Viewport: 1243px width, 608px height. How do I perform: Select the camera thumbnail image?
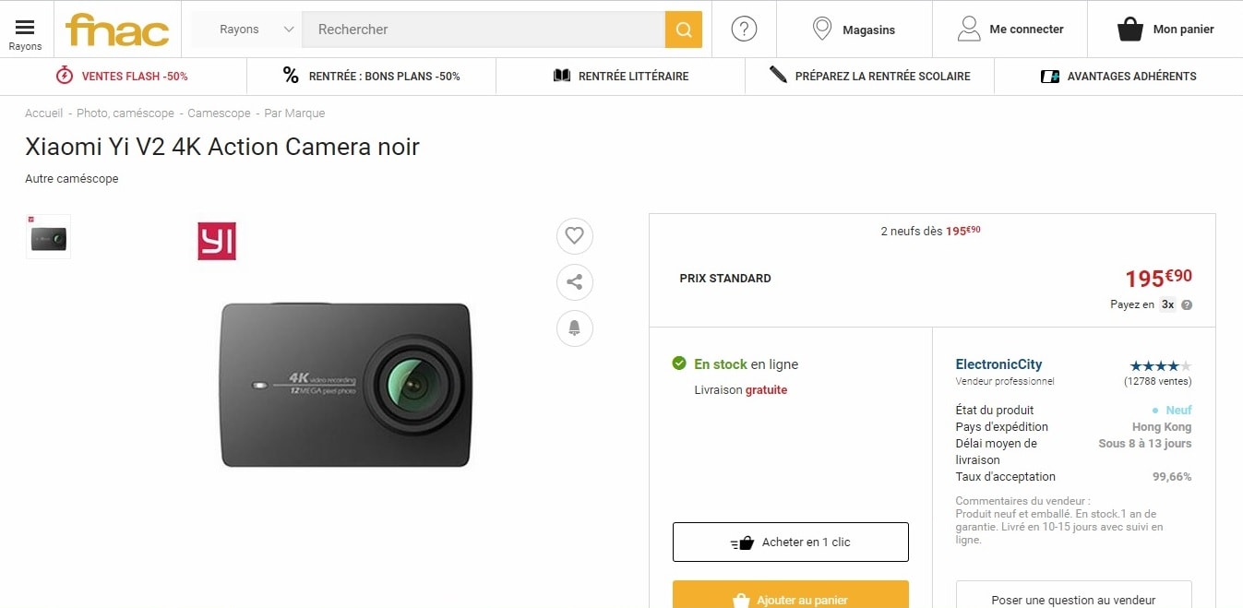click(x=48, y=237)
